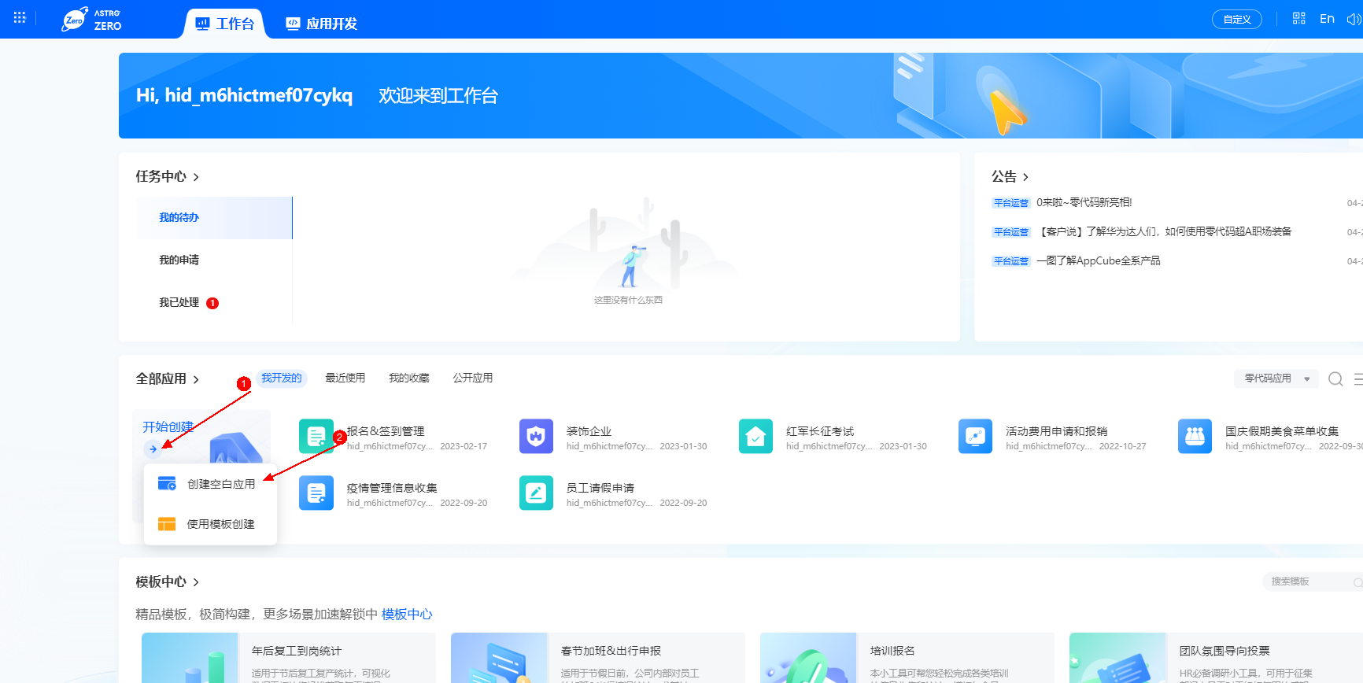
Task: Choose 创建空白应用 from the create menu
Action: (x=210, y=484)
